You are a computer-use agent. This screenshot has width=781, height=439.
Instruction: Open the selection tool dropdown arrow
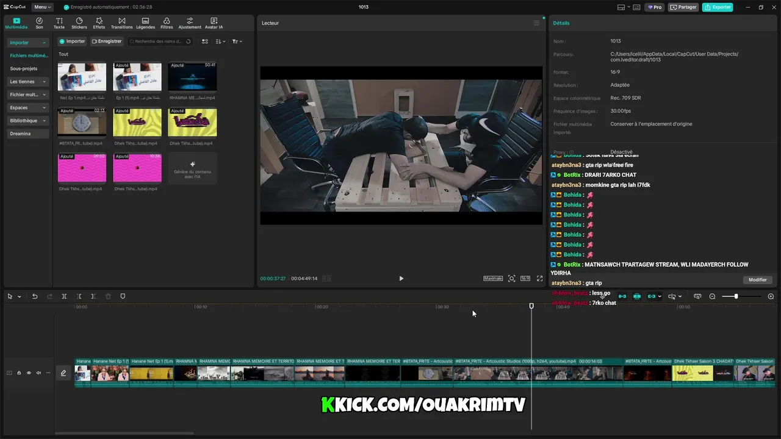pos(20,296)
